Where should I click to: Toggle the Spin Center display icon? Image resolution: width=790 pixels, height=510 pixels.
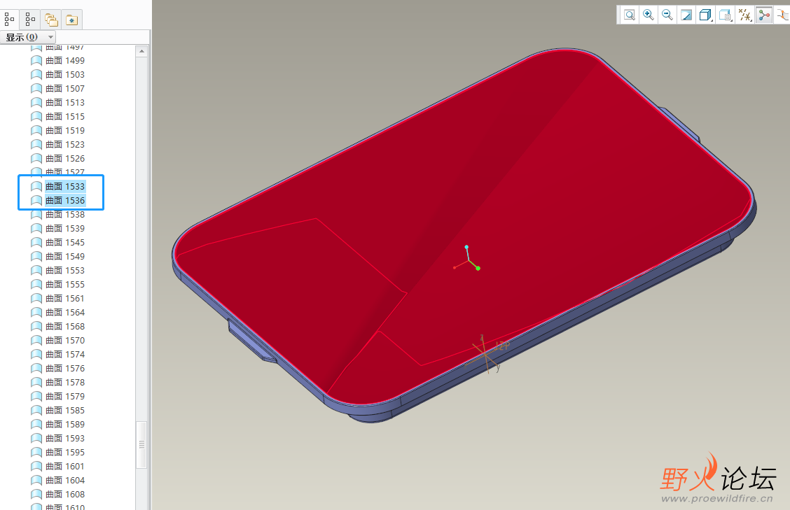[x=764, y=15]
